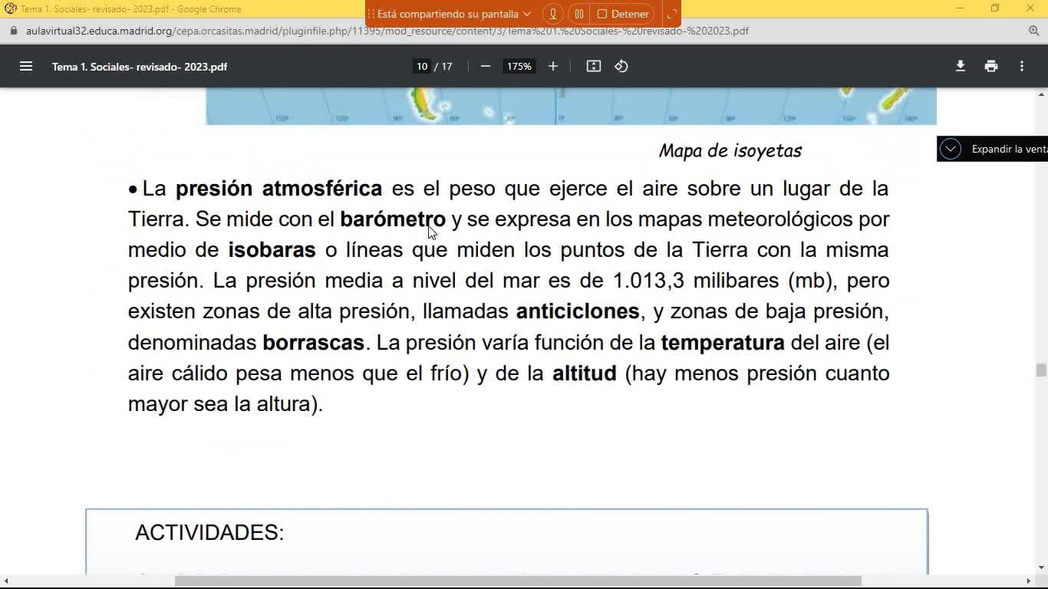Fit the PDF to page

coord(594,66)
